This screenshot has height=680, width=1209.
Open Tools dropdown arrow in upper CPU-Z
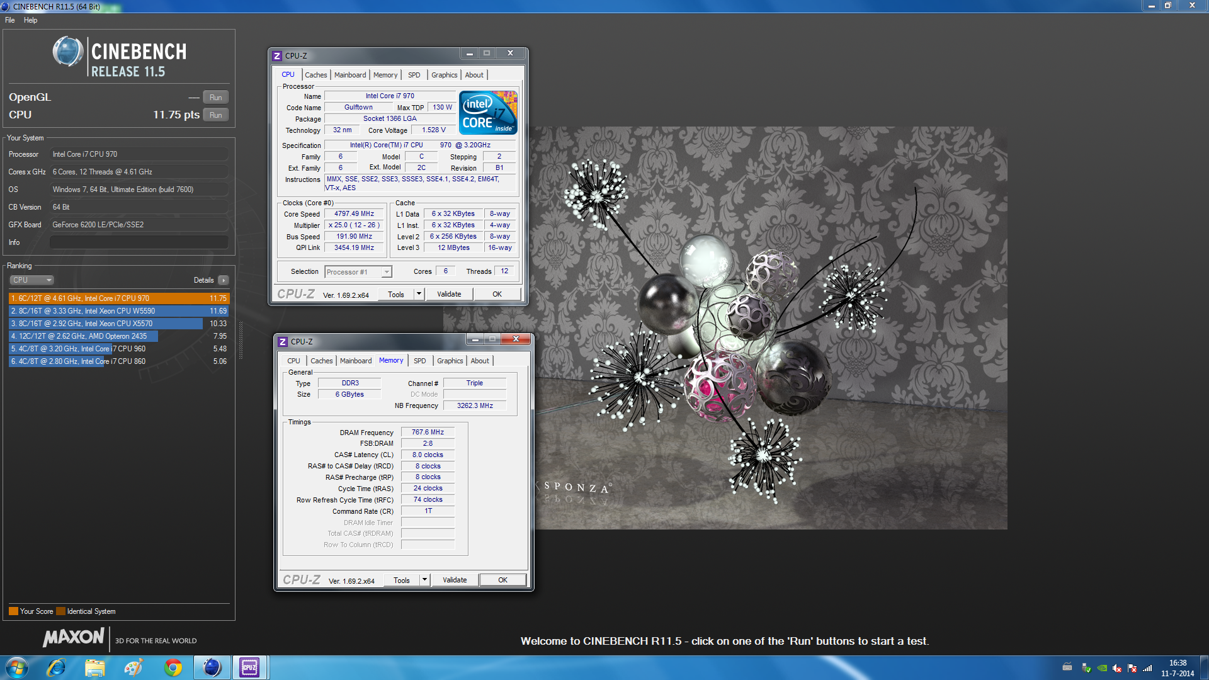[419, 294]
